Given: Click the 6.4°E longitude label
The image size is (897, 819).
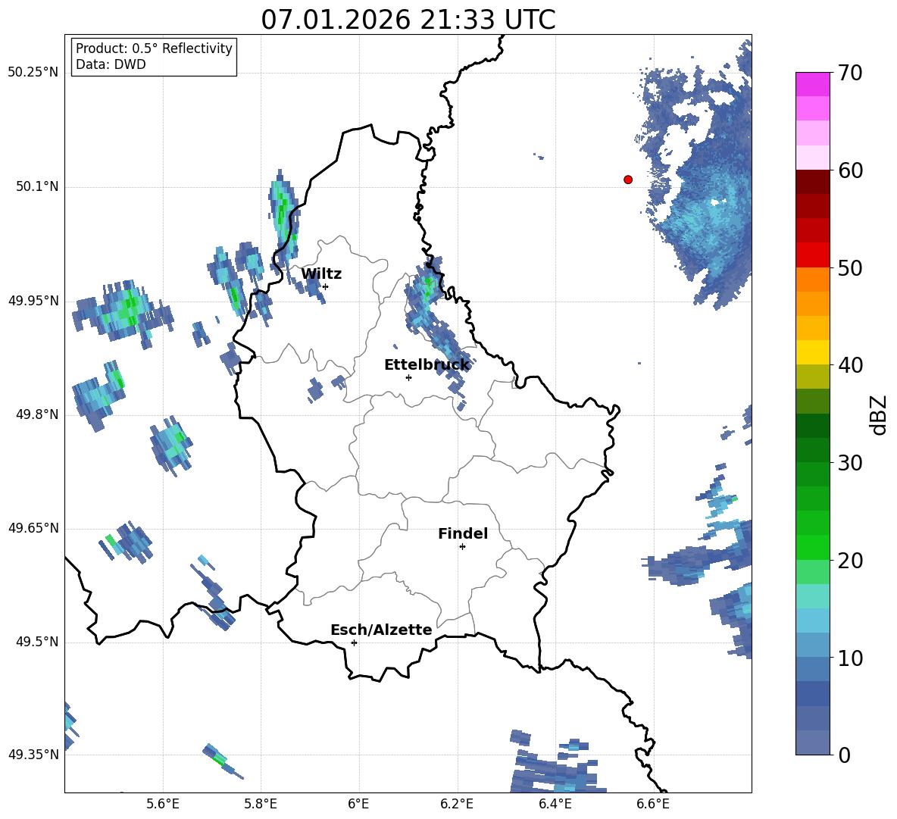Looking at the screenshot, I should point(555,804).
